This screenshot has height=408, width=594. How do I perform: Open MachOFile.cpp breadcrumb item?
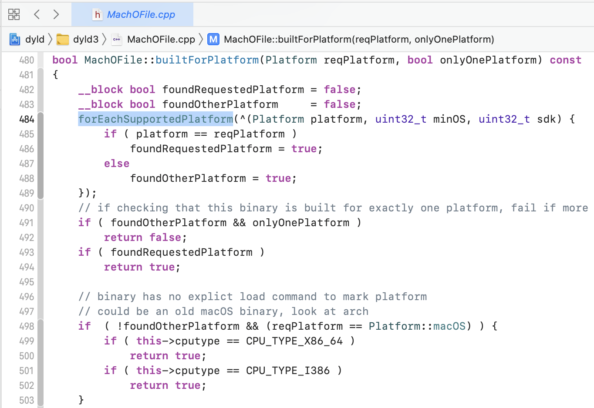coord(161,40)
